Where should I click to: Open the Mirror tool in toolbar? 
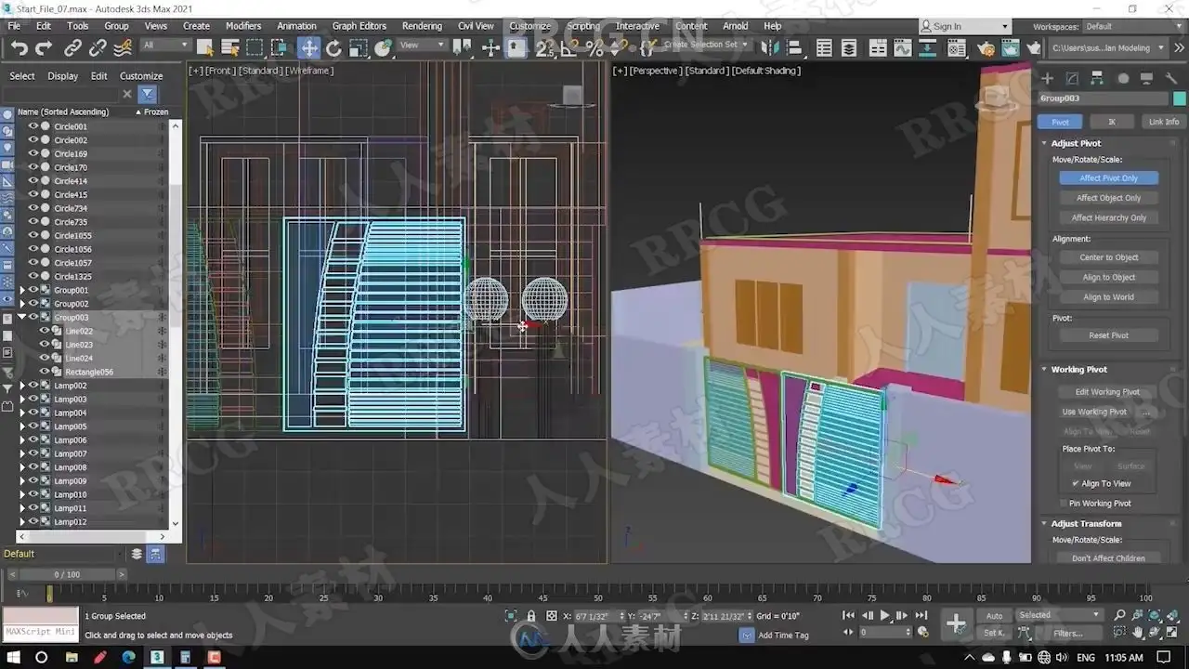pos(769,47)
